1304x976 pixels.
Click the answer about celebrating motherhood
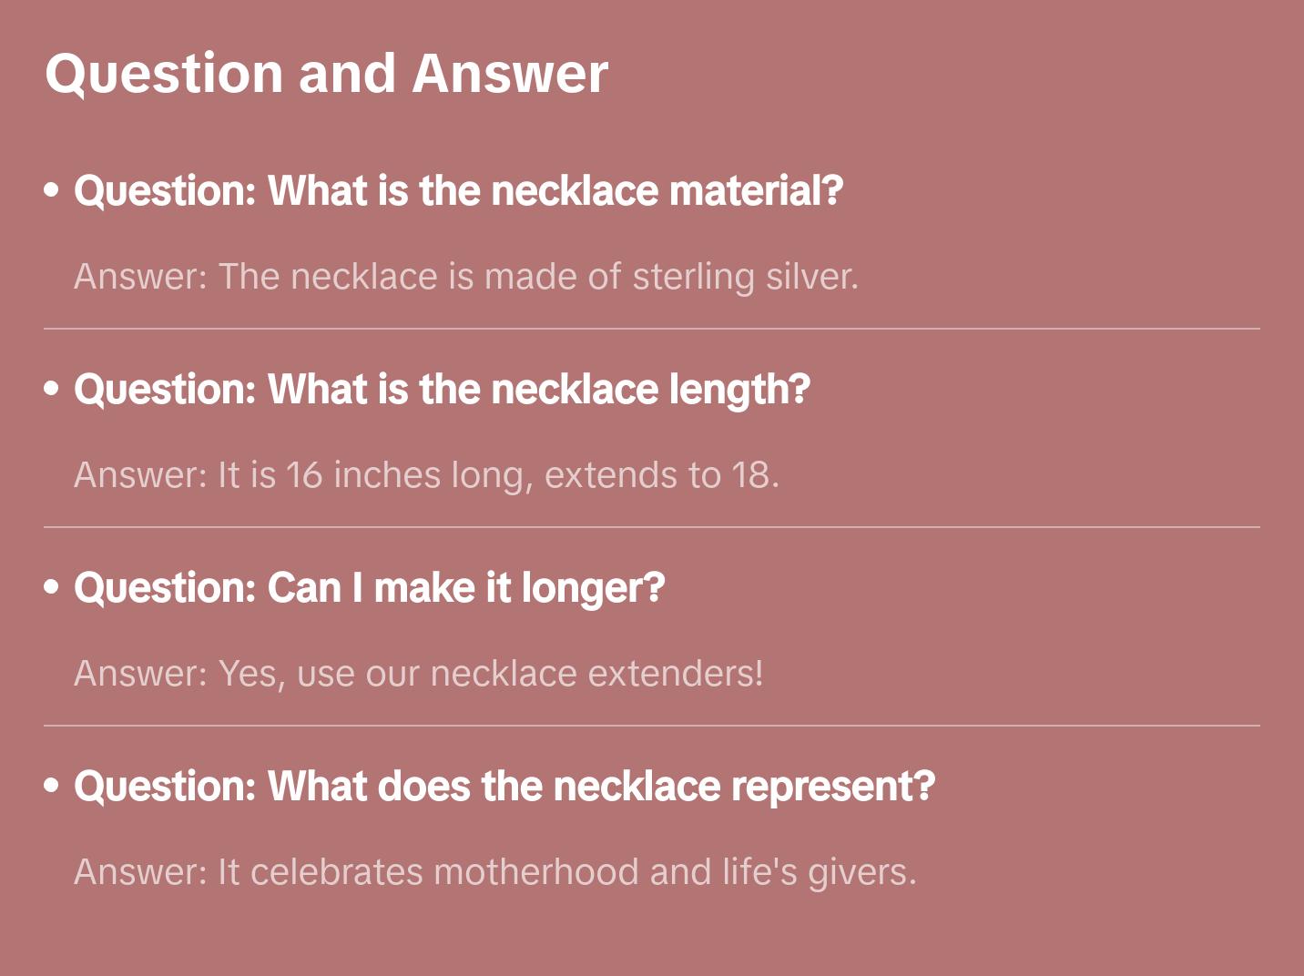point(494,872)
